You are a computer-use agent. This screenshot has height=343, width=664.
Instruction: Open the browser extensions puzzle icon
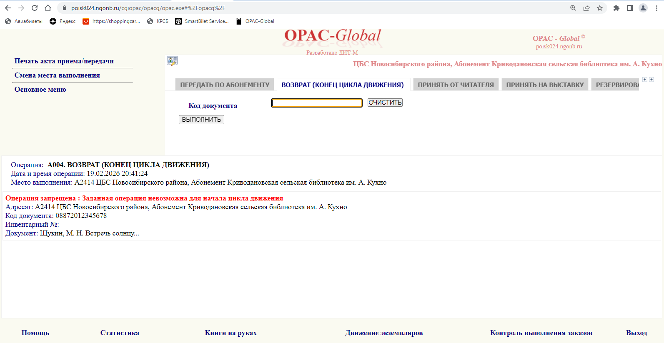pos(616,8)
